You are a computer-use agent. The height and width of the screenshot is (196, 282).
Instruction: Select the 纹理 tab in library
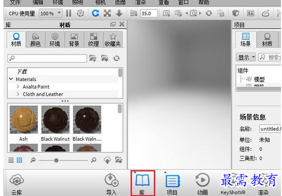[93, 39]
